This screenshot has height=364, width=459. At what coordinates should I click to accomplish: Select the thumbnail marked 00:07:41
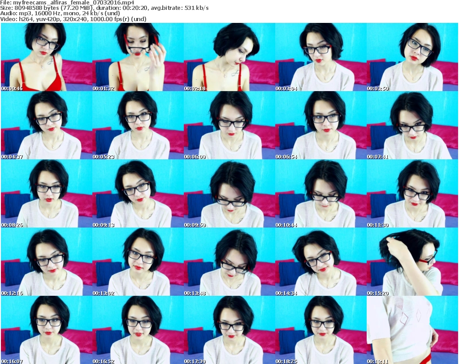tap(412, 125)
